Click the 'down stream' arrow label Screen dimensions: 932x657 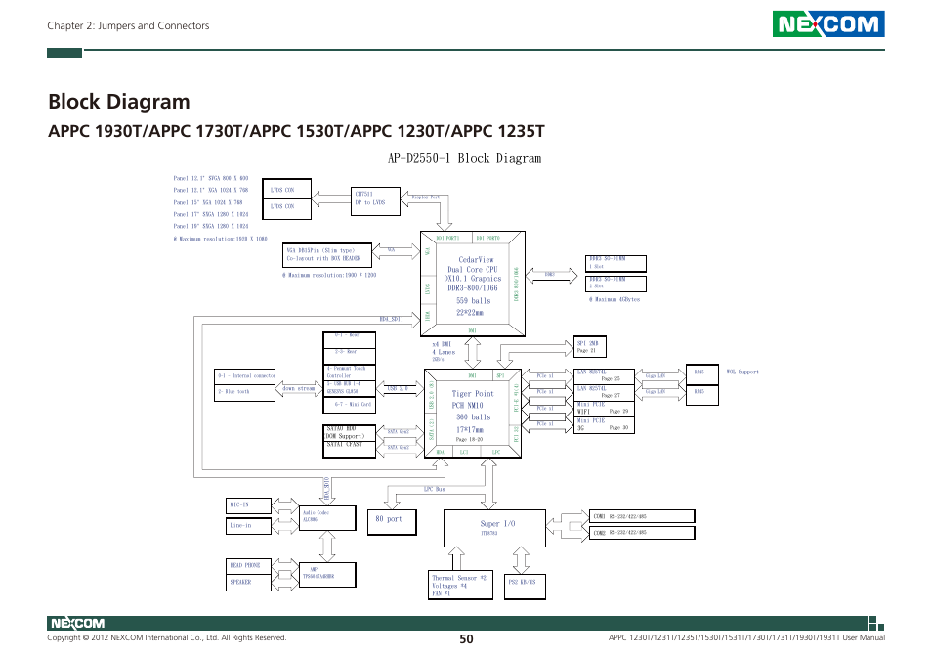[x=299, y=389]
